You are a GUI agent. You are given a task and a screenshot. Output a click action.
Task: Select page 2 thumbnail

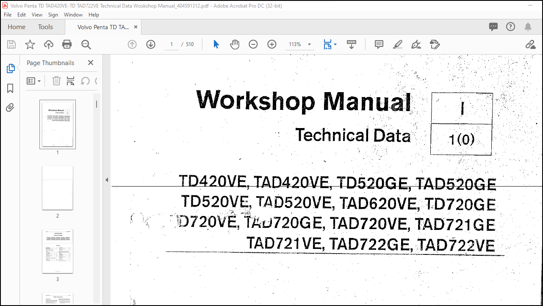pos(58,188)
